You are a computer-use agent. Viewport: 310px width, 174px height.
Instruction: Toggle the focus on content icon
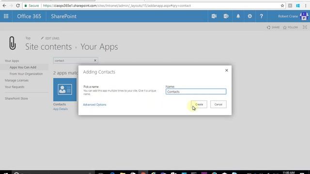point(305,27)
